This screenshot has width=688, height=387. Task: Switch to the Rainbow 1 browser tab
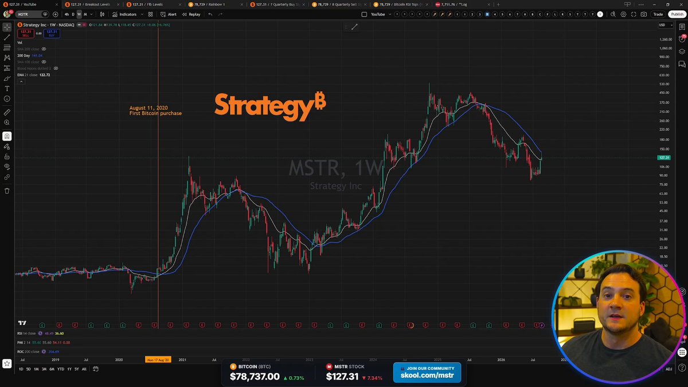[x=216, y=4]
